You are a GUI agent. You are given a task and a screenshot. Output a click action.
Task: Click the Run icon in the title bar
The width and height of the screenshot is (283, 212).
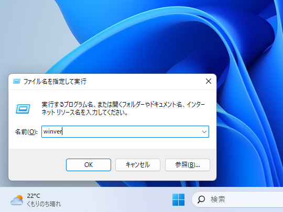pyautogui.click(x=17, y=82)
